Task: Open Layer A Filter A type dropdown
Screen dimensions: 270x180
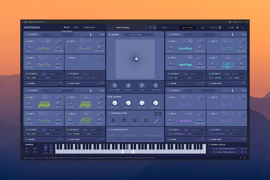Action: click(x=55, y=74)
